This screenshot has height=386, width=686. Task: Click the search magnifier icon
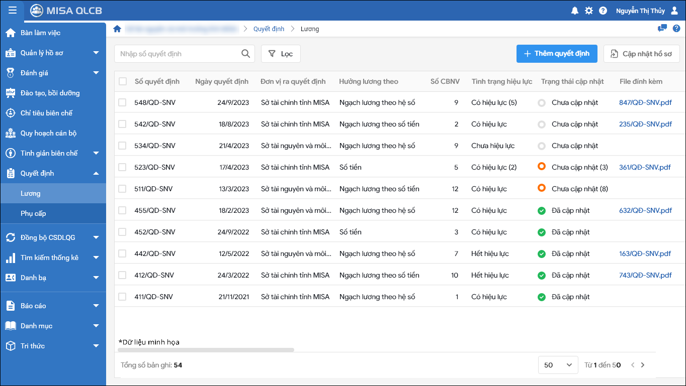(x=245, y=54)
